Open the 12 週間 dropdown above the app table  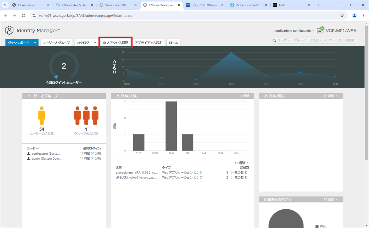click(242, 163)
